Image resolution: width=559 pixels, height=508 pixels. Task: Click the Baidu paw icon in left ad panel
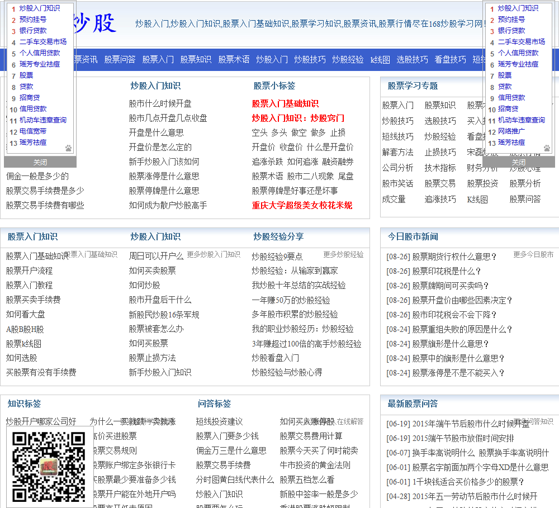68,148
